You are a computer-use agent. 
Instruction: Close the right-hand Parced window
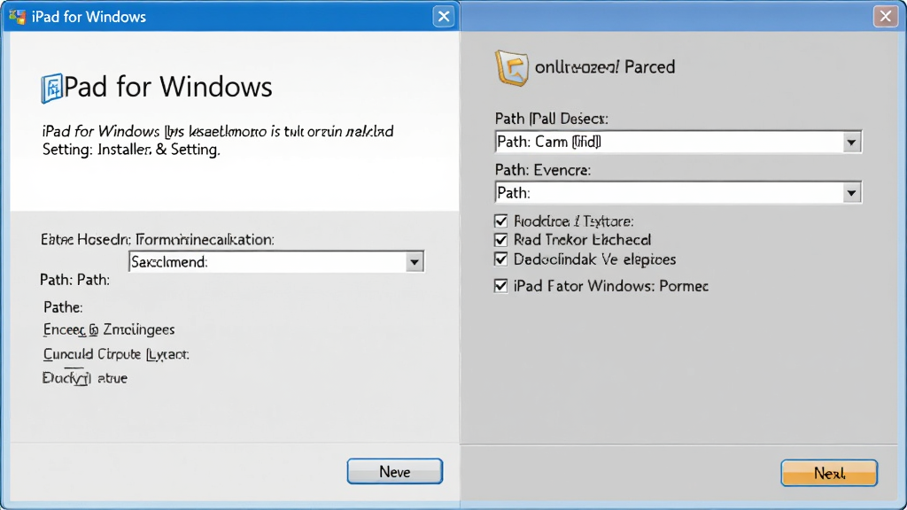[x=885, y=17]
